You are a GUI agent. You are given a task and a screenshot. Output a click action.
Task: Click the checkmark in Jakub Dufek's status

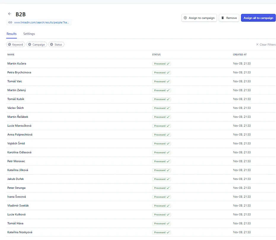(x=168, y=179)
